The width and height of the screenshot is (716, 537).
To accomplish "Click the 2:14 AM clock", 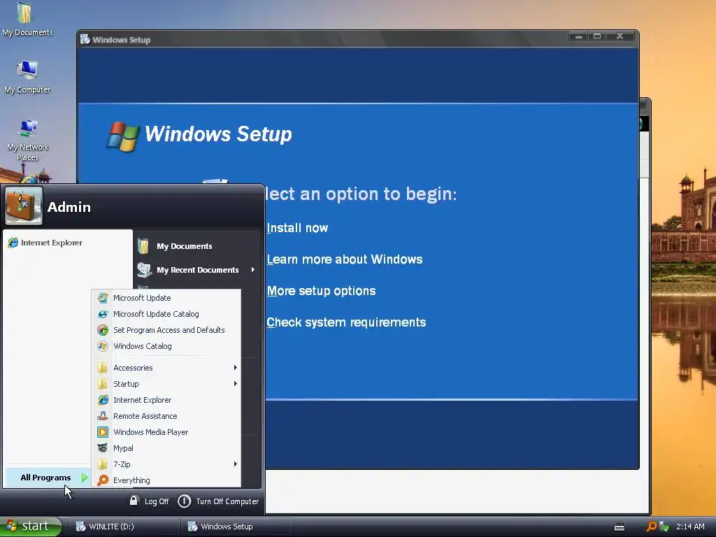I will click(x=690, y=527).
